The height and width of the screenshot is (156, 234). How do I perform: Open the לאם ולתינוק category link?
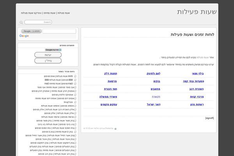153,73
